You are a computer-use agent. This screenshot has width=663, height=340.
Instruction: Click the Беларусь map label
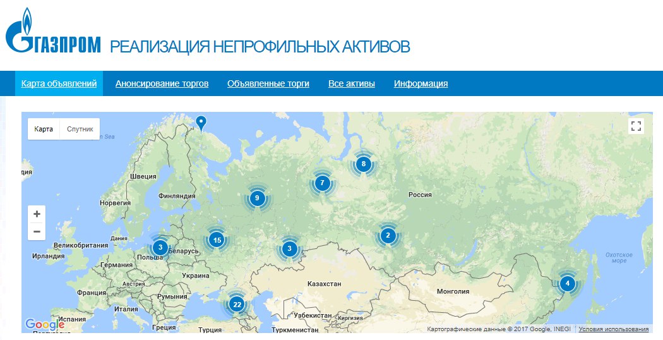coord(183,251)
